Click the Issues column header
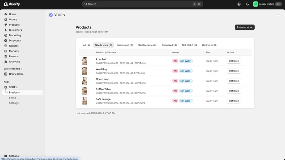 click(x=176, y=52)
